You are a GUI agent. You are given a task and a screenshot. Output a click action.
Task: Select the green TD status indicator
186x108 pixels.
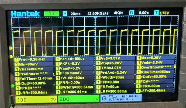tap(51, 14)
